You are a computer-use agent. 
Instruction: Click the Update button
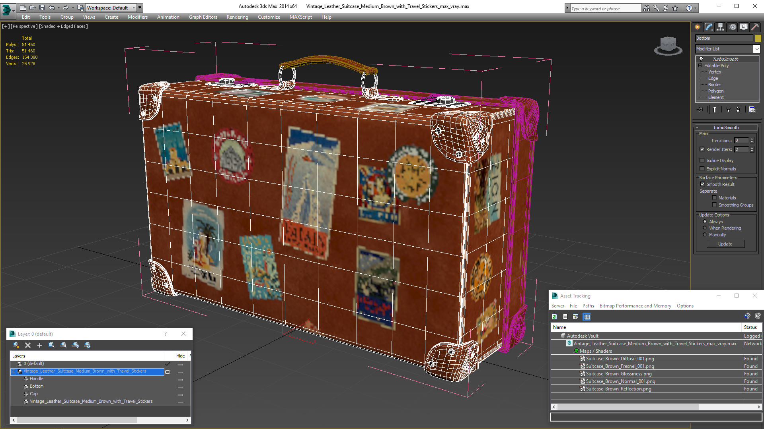click(x=725, y=244)
